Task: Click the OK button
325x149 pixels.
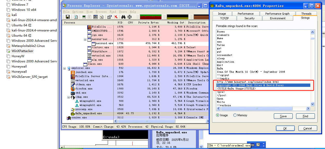Action: coord(285,128)
